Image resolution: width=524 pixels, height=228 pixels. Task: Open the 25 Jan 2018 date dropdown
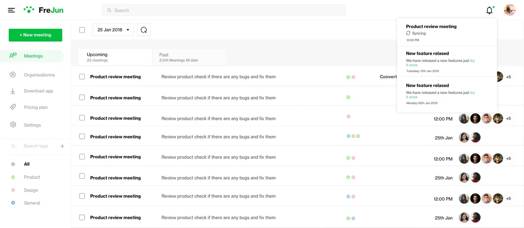pos(113,30)
